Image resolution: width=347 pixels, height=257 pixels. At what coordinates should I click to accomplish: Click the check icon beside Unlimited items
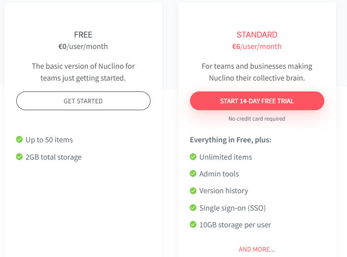193,157
